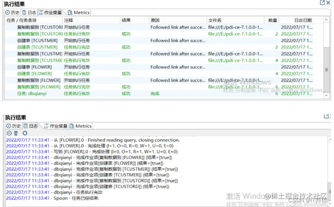The image size is (334, 207).
Task: Click 成功 result in dbqianyi row
Action: point(126,94)
